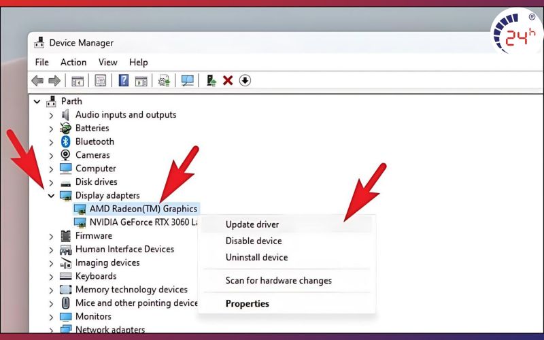Screen dimensions: 544x340
Task: Click the Mice and pointing devices icon
Action: pyautogui.click(x=65, y=303)
